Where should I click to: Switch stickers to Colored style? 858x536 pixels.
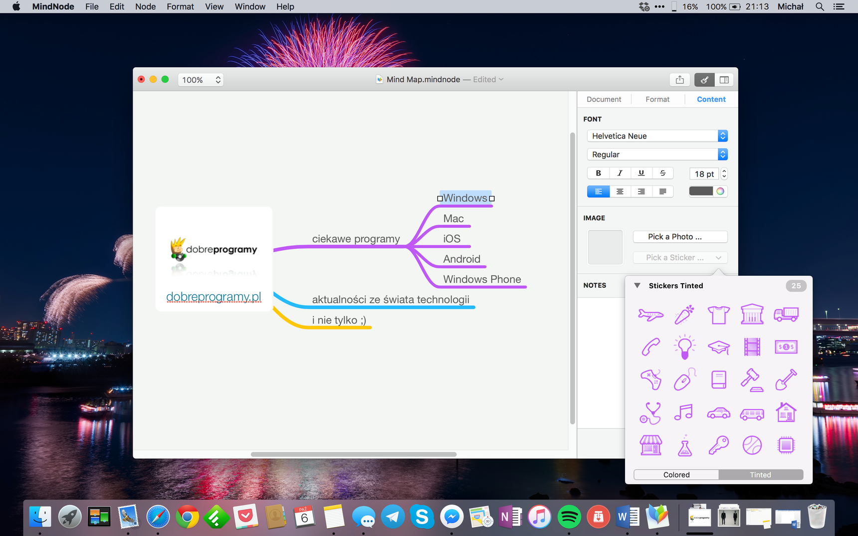(x=676, y=475)
